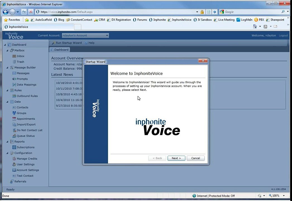Open the PBX bookmark
The width and height of the screenshot is (292, 201).
(259, 20)
